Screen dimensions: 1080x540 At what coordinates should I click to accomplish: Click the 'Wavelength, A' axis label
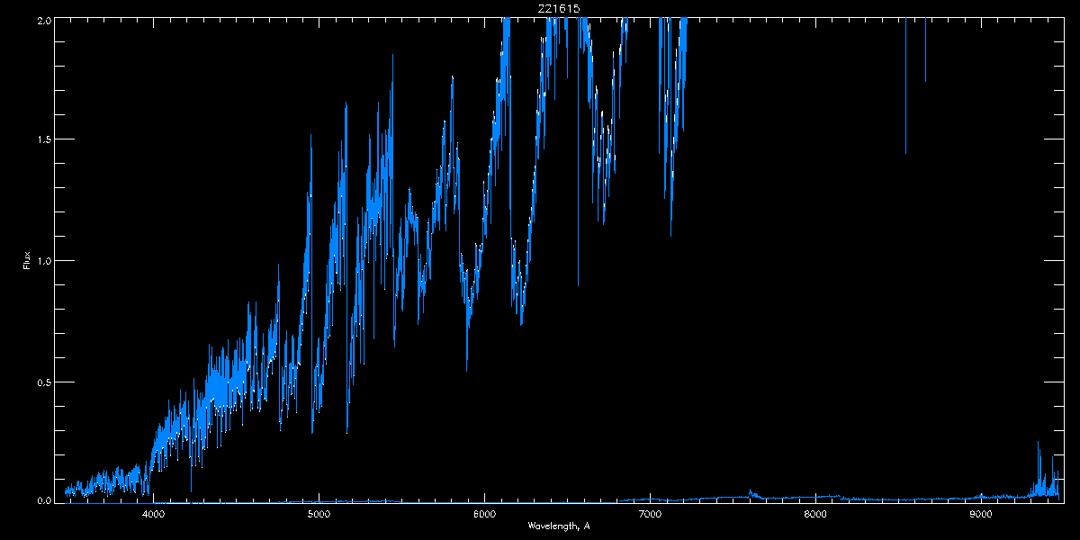559,526
